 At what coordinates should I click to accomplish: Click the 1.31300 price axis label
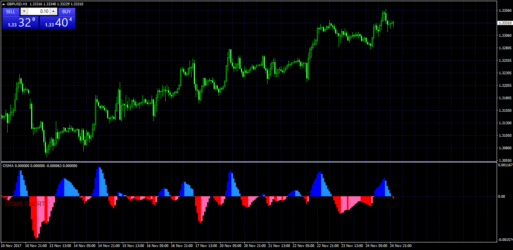click(504, 123)
